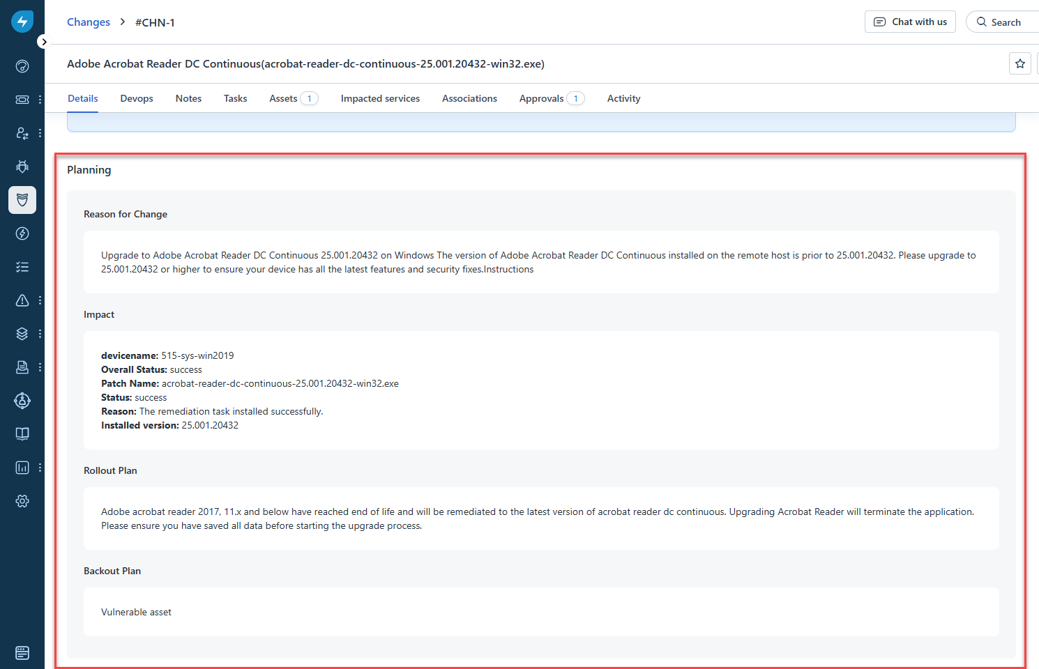Click the Overall Status: success line
Viewport: 1039px width, 669px height.
point(151,369)
